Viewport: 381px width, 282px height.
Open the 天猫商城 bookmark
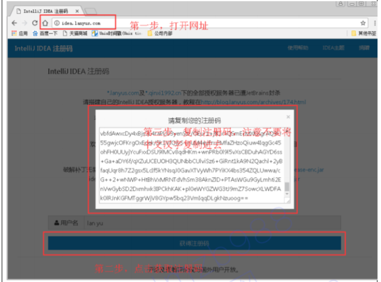(x=75, y=33)
